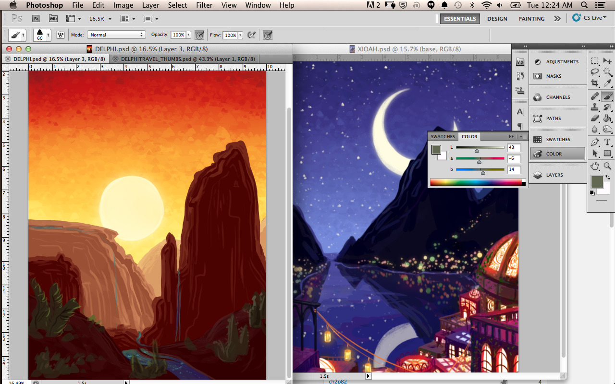
Task: Open the collapsed Clone Source panel icon
Action: coord(520,90)
